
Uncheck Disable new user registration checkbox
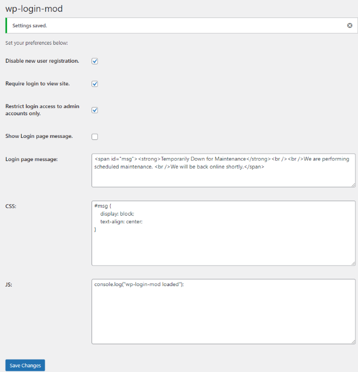click(95, 61)
